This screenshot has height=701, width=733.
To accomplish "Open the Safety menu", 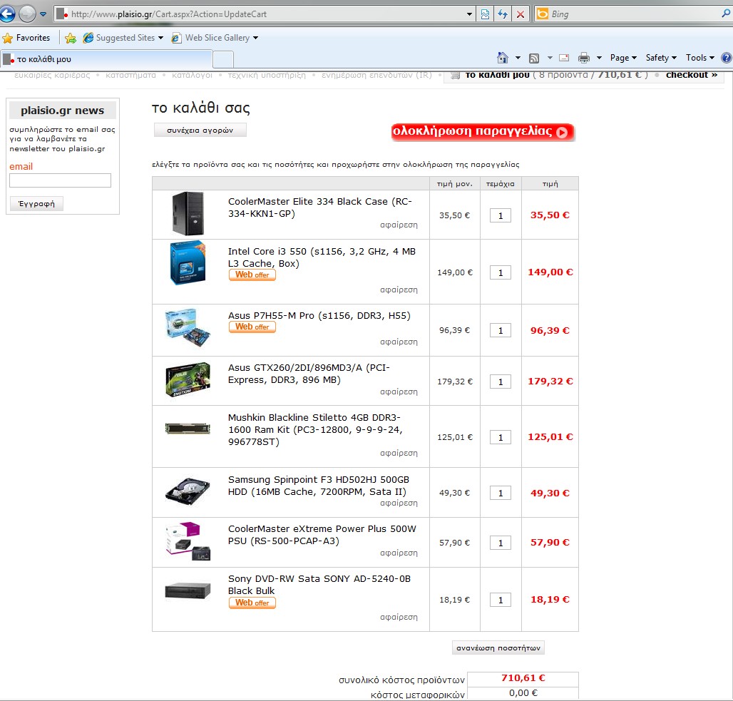I will click(x=661, y=58).
